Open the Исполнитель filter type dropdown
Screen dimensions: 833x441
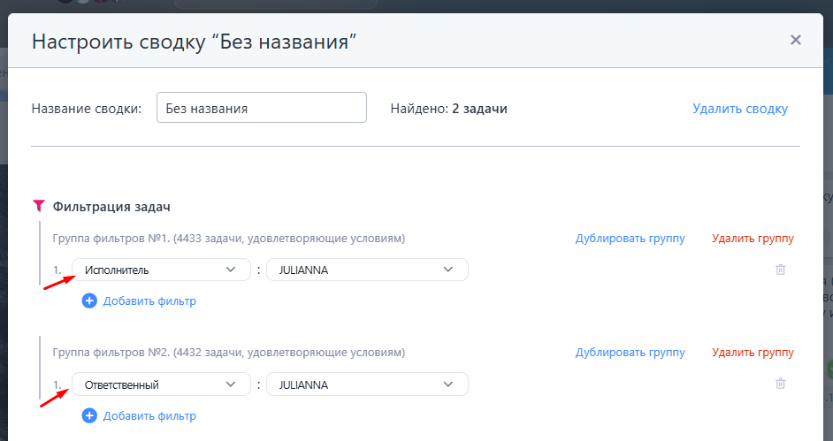click(x=161, y=270)
